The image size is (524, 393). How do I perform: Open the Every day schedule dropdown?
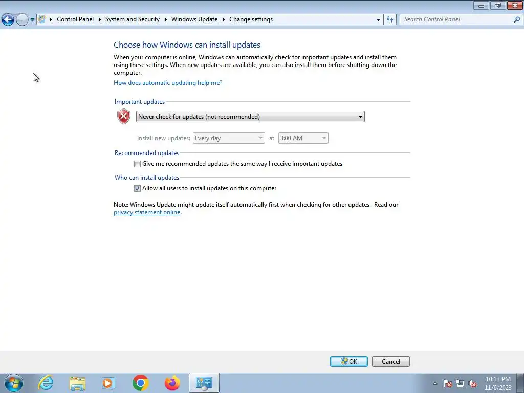click(229, 138)
